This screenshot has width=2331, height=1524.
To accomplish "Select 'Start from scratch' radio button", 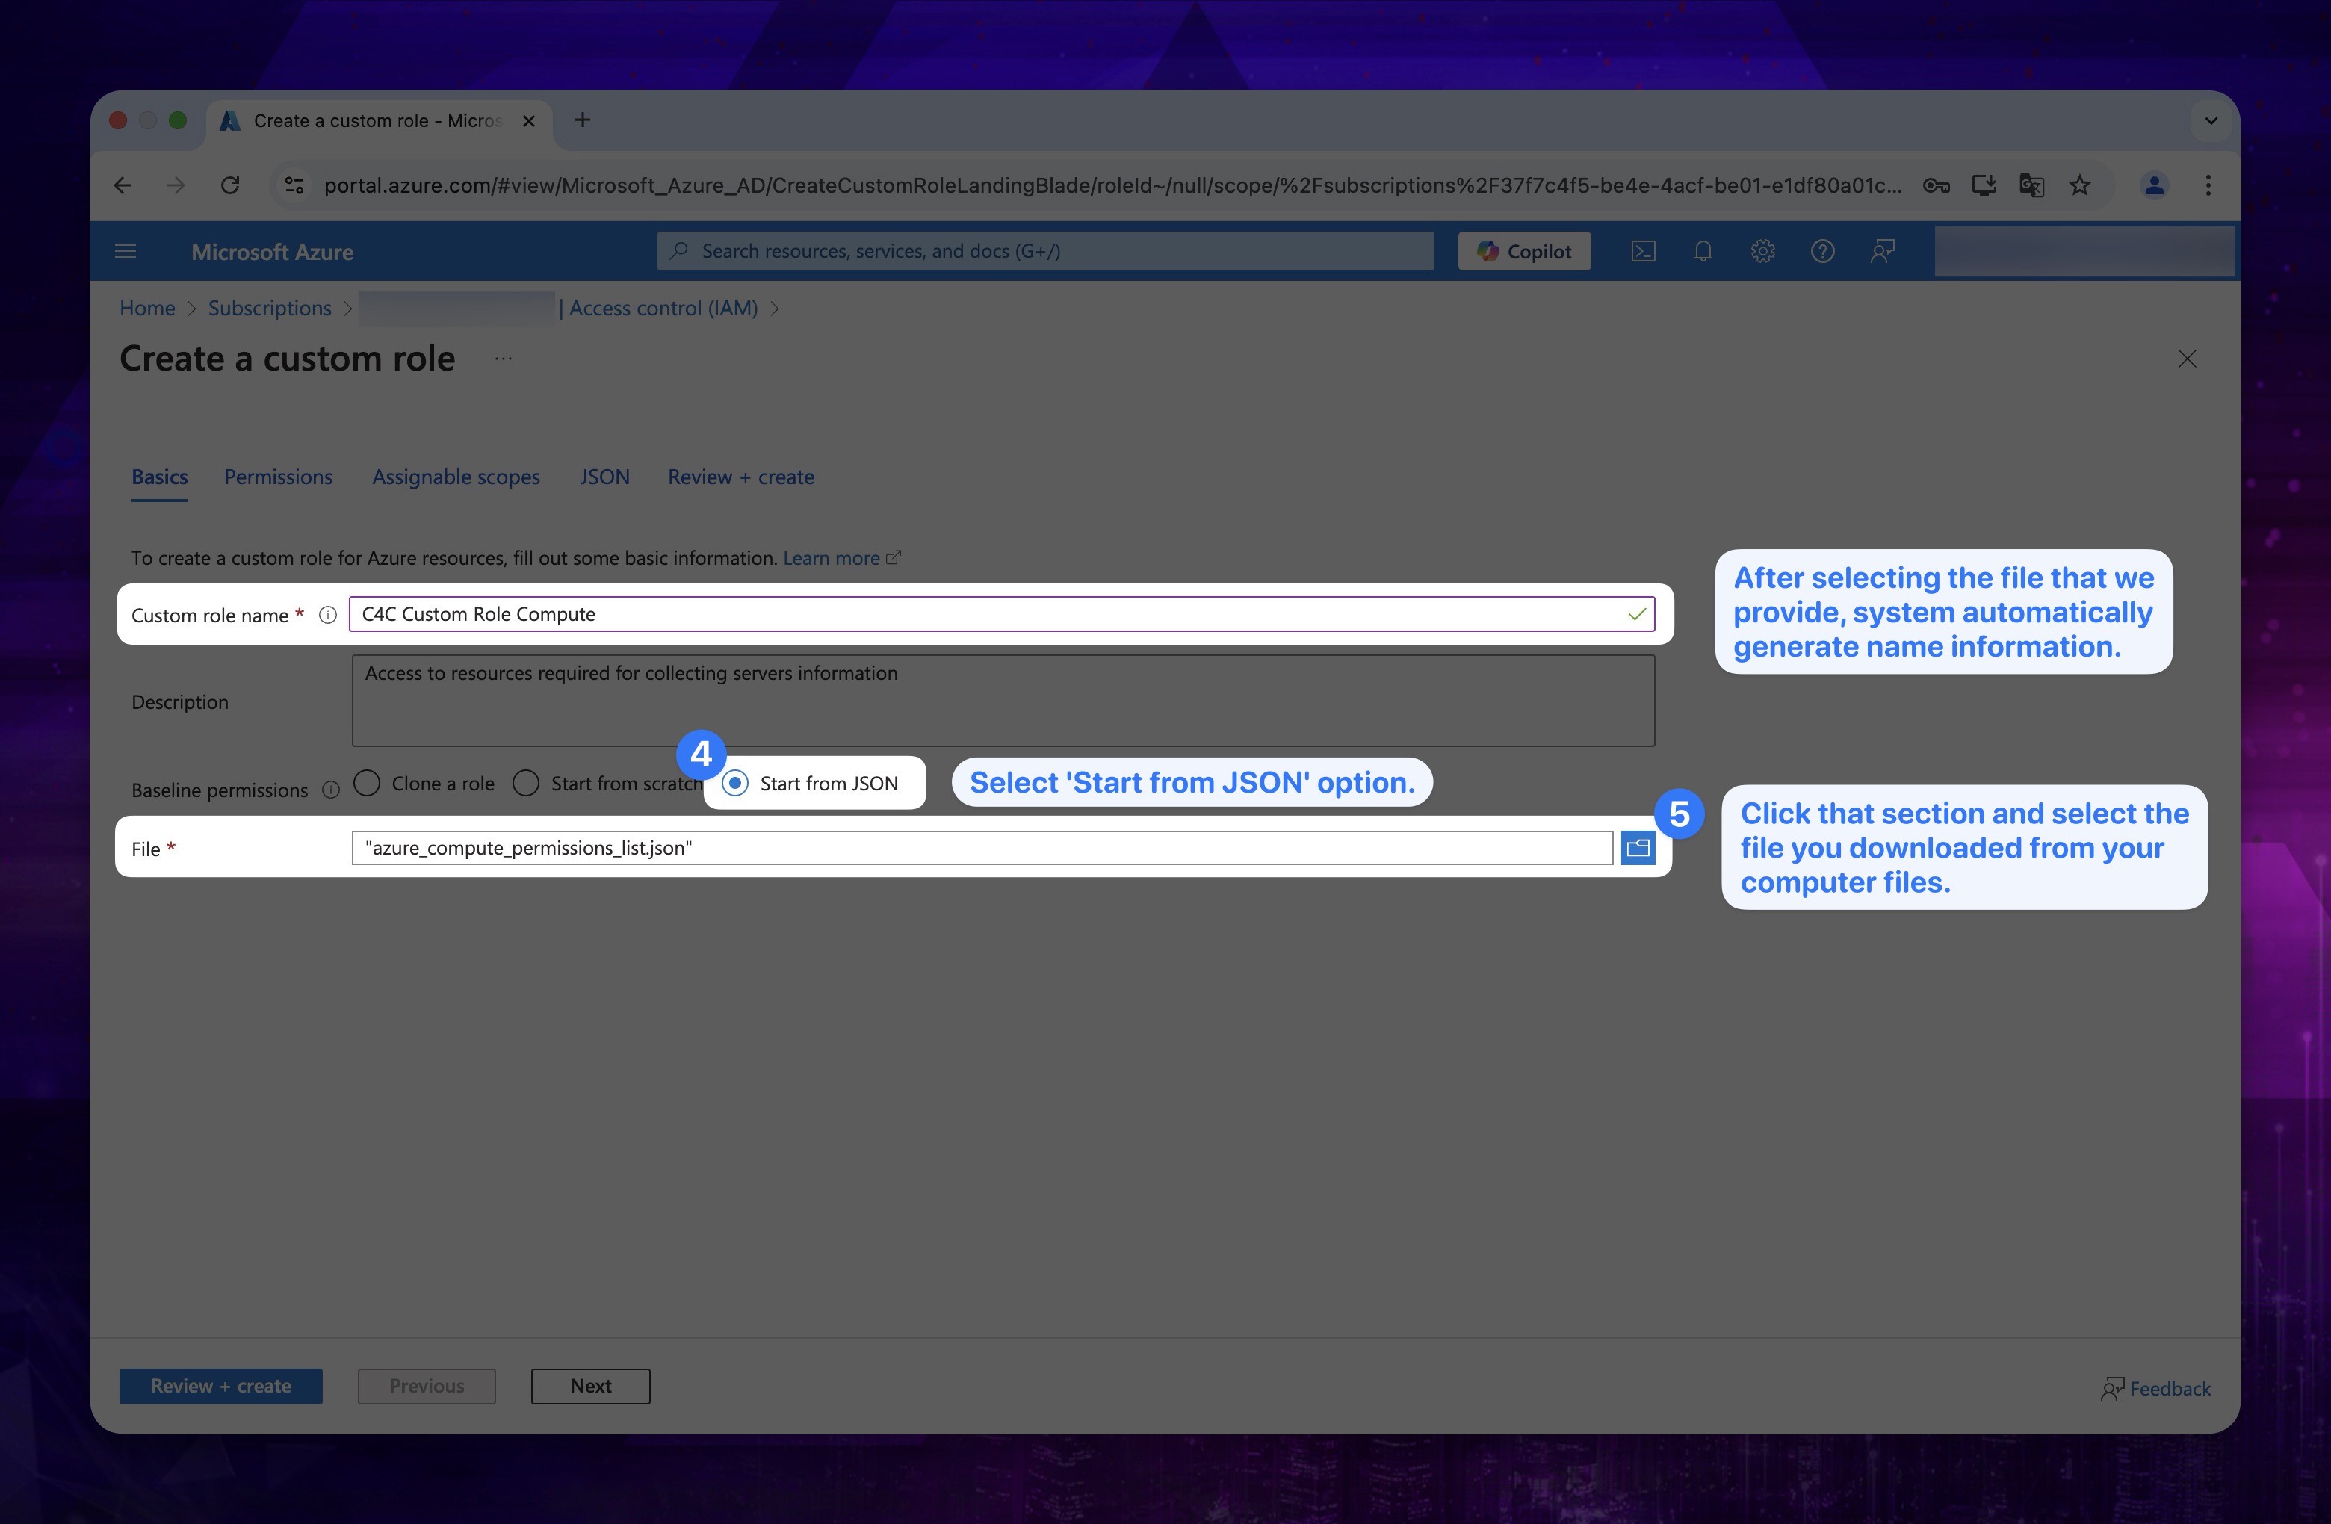I will click(x=529, y=781).
